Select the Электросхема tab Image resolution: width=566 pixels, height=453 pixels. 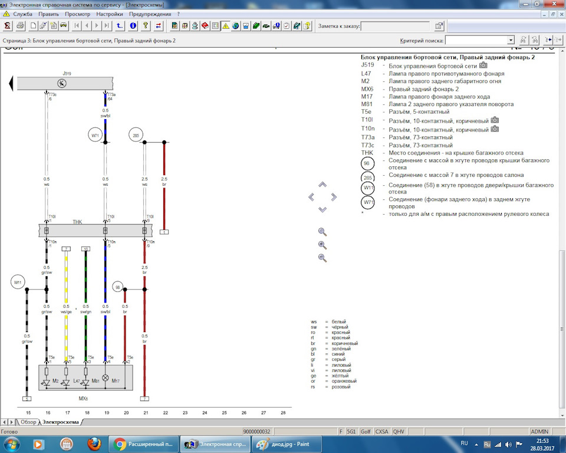click(61, 422)
